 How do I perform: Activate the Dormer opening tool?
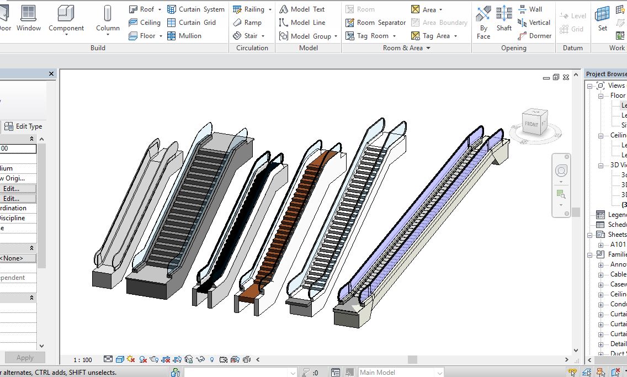tap(534, 36)
